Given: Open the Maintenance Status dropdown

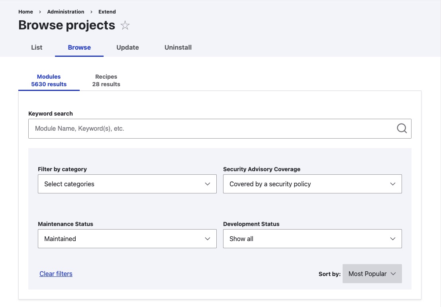Looking at the screenshot, I should tap(127, 239).
